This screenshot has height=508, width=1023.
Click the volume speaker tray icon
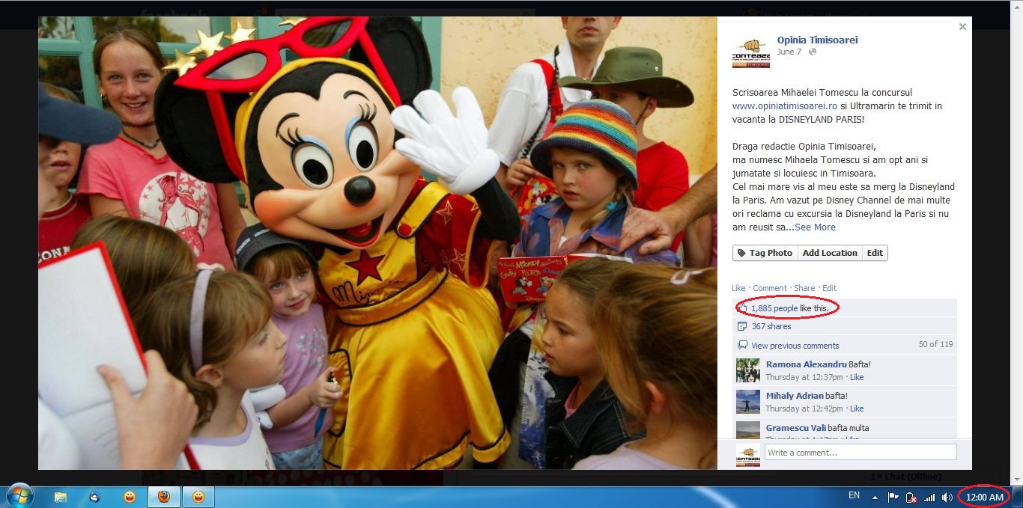[x=947, y=497]
